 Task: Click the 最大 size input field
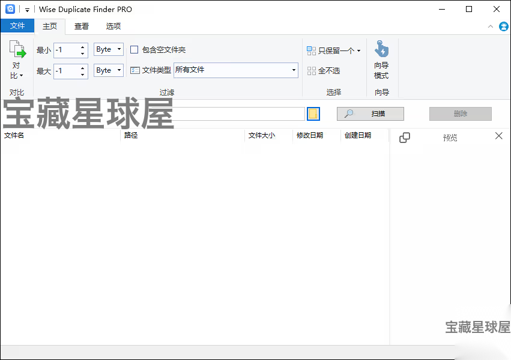[67, 71]
